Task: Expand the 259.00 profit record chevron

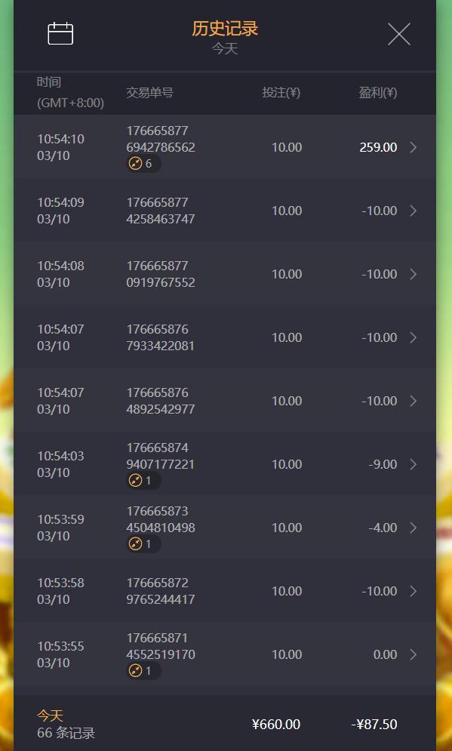Action: 414,147
